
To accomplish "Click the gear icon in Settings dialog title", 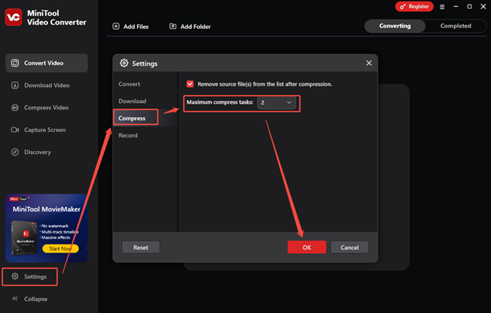I will [124, 63].
